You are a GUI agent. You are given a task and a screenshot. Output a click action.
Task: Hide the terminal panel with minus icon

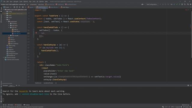[x=191, y=85]
